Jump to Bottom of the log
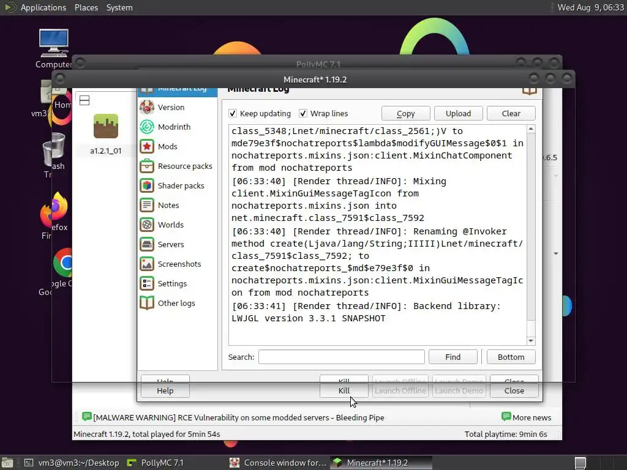Image resolution: width=627 pixels, height=470 pixels. [511, 357]
